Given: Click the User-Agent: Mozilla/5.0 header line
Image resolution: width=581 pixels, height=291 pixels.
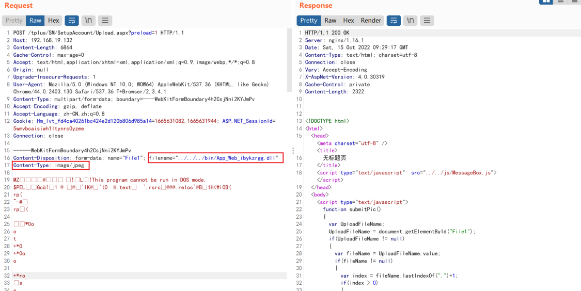Looking at the screenshot, I should [x=141, y=88].
